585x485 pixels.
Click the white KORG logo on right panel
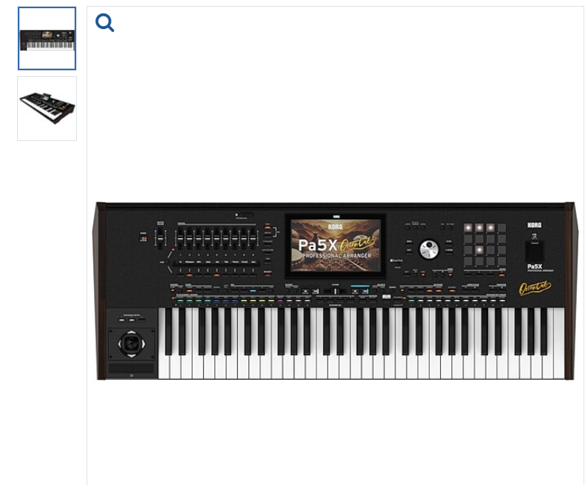(534, 225)
